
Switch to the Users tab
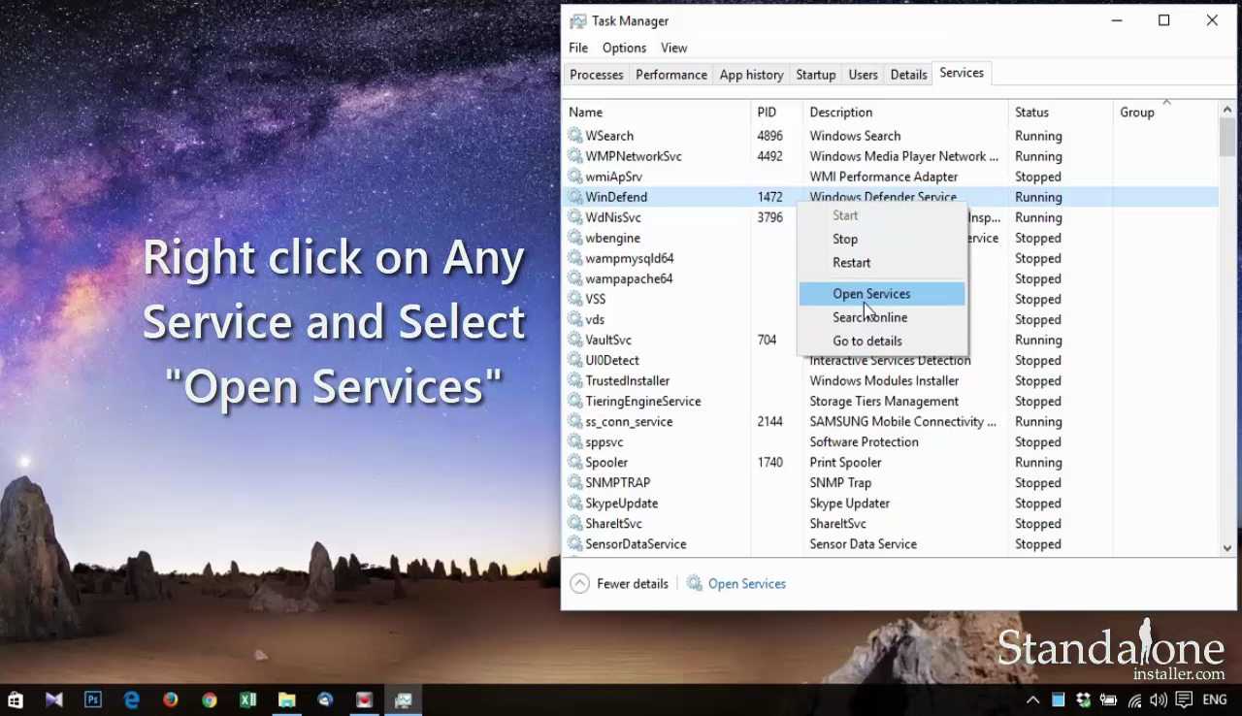pyautogui.click(x=863, y=75)
